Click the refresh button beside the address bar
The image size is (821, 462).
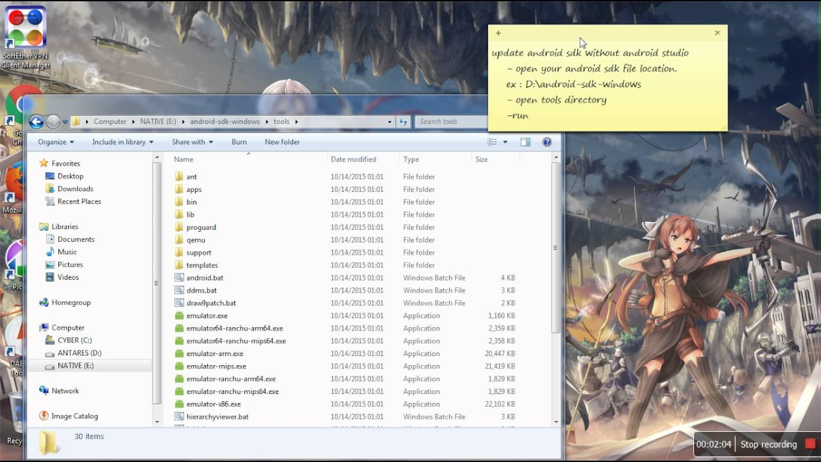point(403,121)
